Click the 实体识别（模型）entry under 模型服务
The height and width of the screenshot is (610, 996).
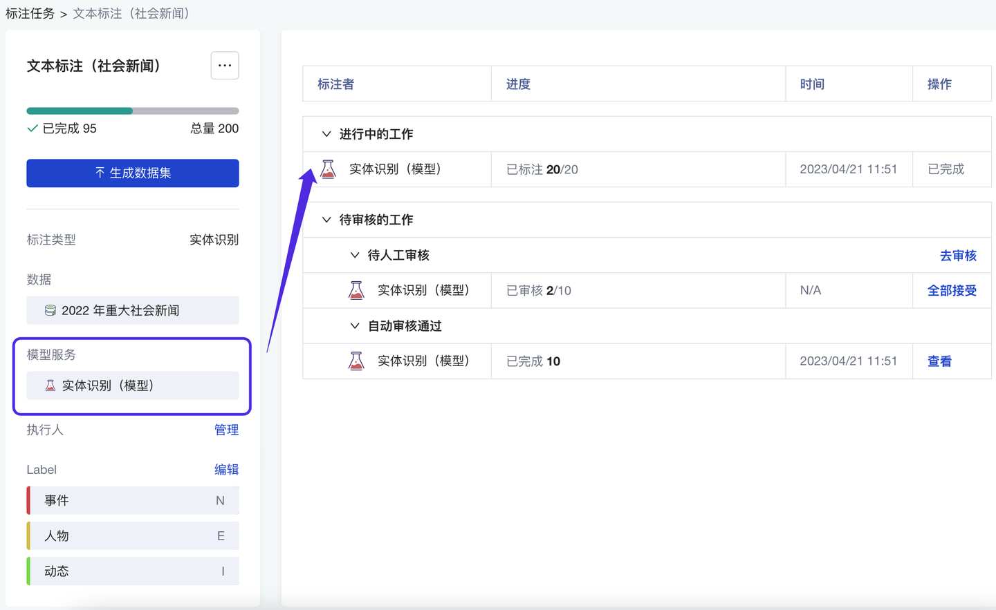(x=133, y=385)
